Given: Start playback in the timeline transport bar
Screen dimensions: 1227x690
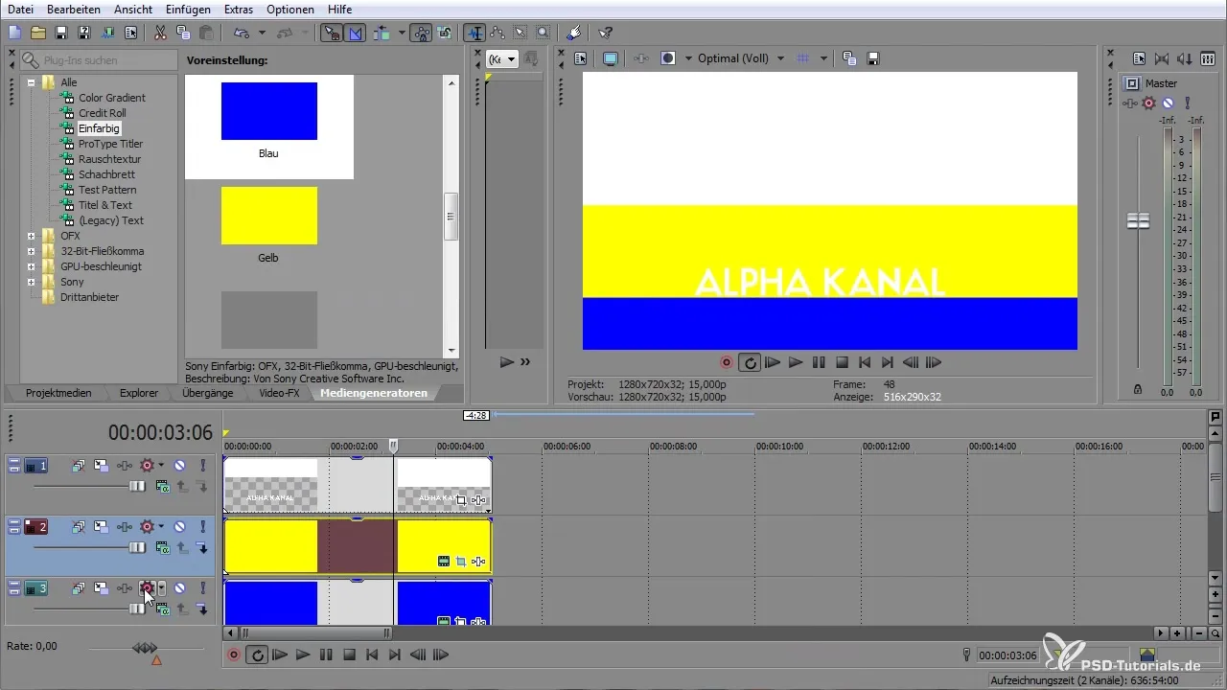Looking at the screenshot, I should 303,655.
